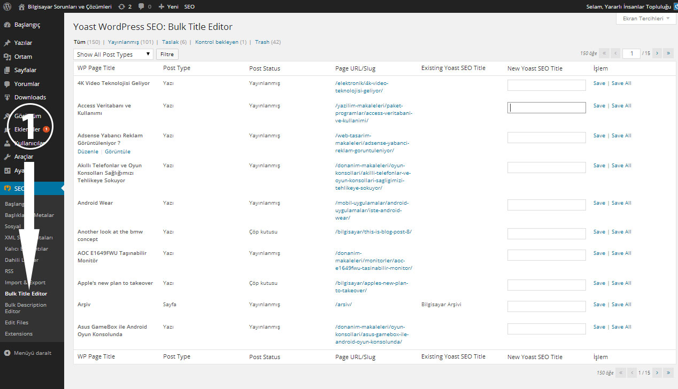
Task: Expand the Ekran Tercihleri screen options
Action: (646, 18)
